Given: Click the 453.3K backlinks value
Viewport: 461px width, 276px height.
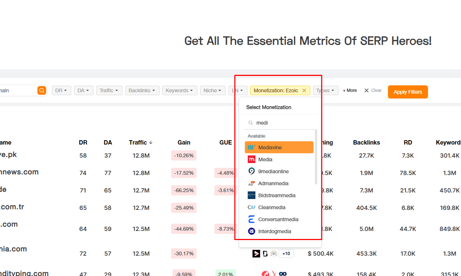Looking at the screenshot, I should point(366,253).
